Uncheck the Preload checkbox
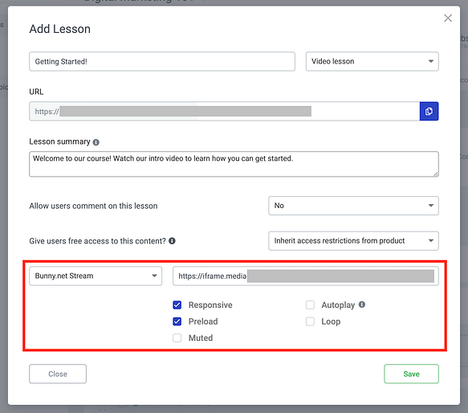 click(x=177, y=321)
